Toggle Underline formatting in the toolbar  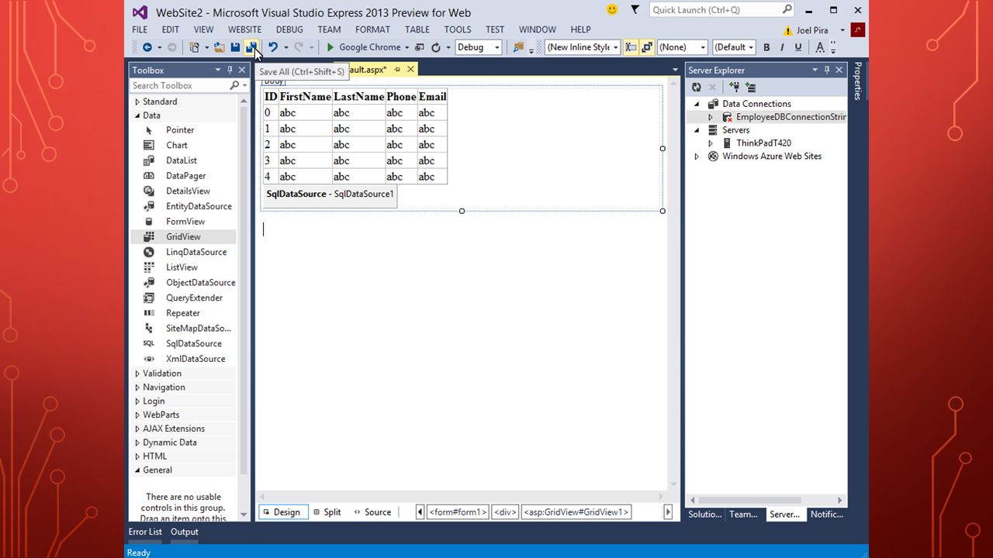pos(798,47)
